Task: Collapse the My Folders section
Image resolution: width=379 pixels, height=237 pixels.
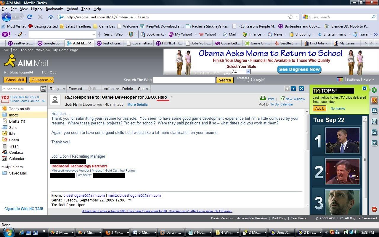Action: [3, 167]
